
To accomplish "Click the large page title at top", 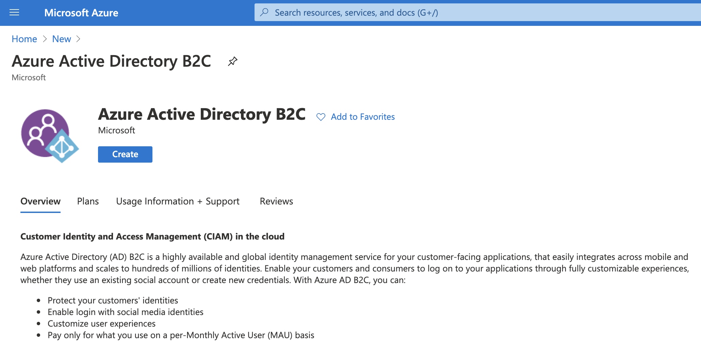I will [111, 62].
